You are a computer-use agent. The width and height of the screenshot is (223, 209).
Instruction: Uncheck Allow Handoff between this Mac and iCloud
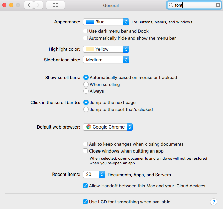coord(85,186)
